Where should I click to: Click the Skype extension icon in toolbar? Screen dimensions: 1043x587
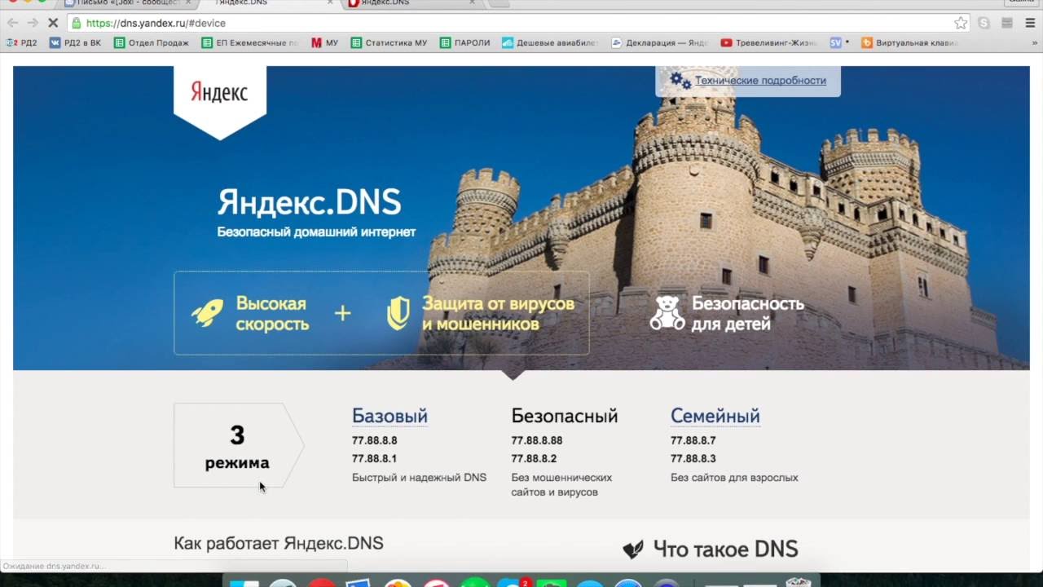984,23
